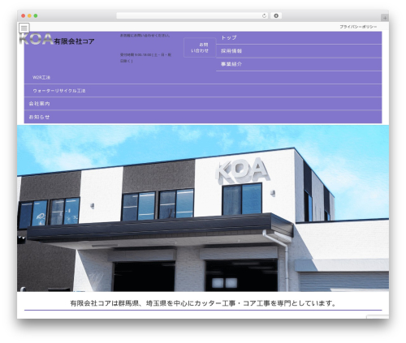Click the yellow minimize window dot
This screenshot has height=343, width=406.
coord(29,16)
